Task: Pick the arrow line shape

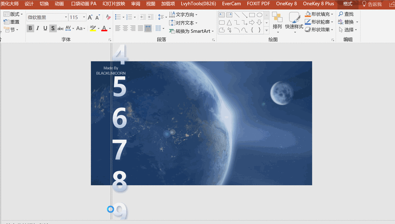Action: [244, 15]
